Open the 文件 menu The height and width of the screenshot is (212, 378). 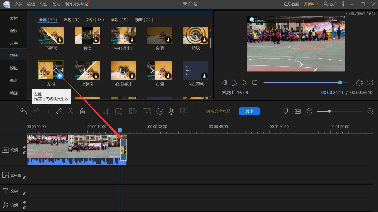coord(18,4)
